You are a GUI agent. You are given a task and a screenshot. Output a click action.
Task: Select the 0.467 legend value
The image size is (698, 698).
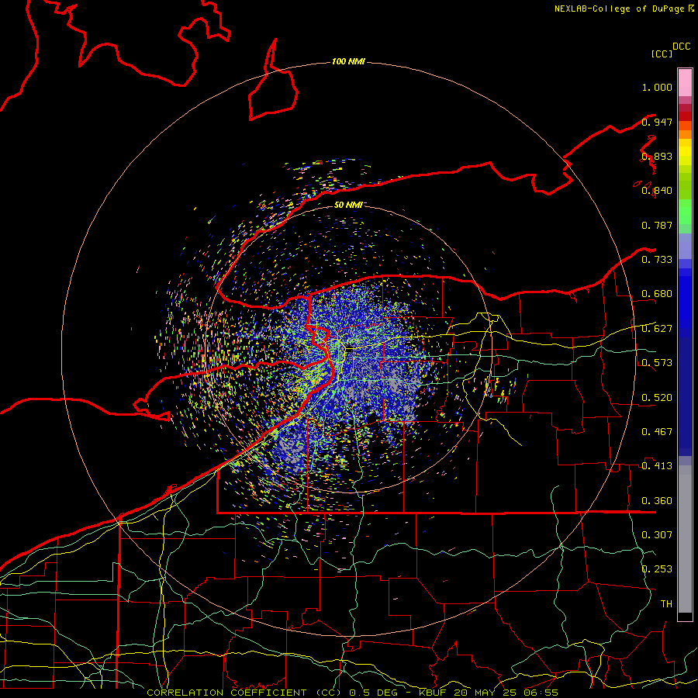[657, 432]
